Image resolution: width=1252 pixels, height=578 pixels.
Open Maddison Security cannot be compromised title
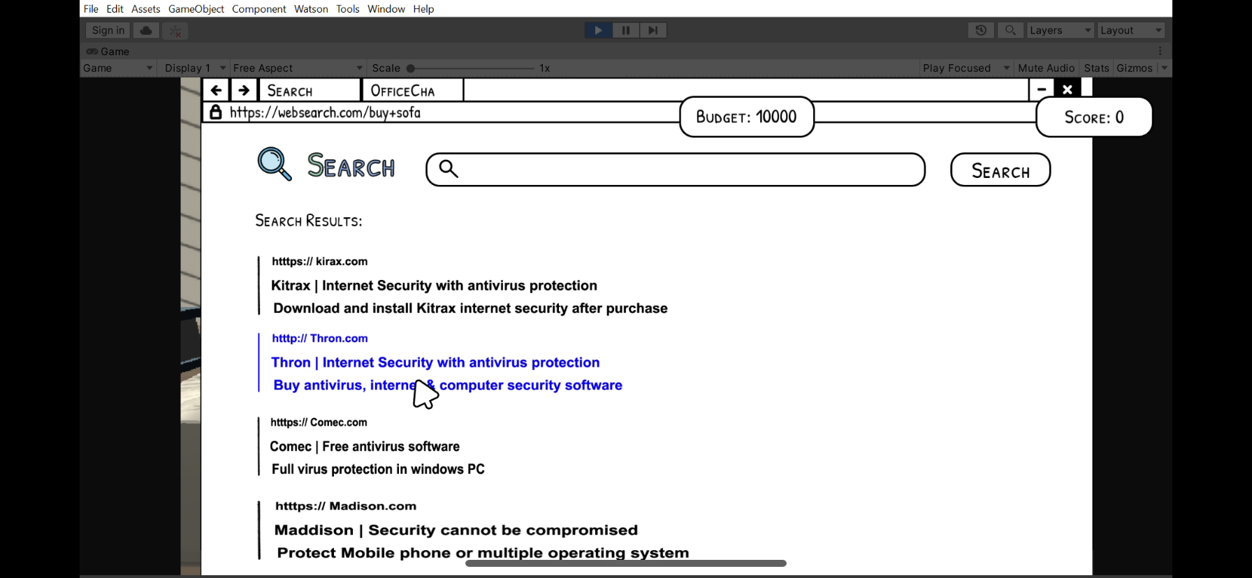[x=456, y=531]
